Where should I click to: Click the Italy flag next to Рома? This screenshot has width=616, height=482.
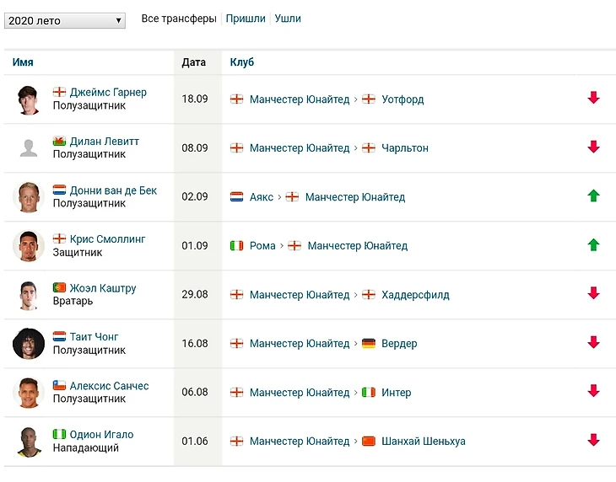tap(237, 246)
